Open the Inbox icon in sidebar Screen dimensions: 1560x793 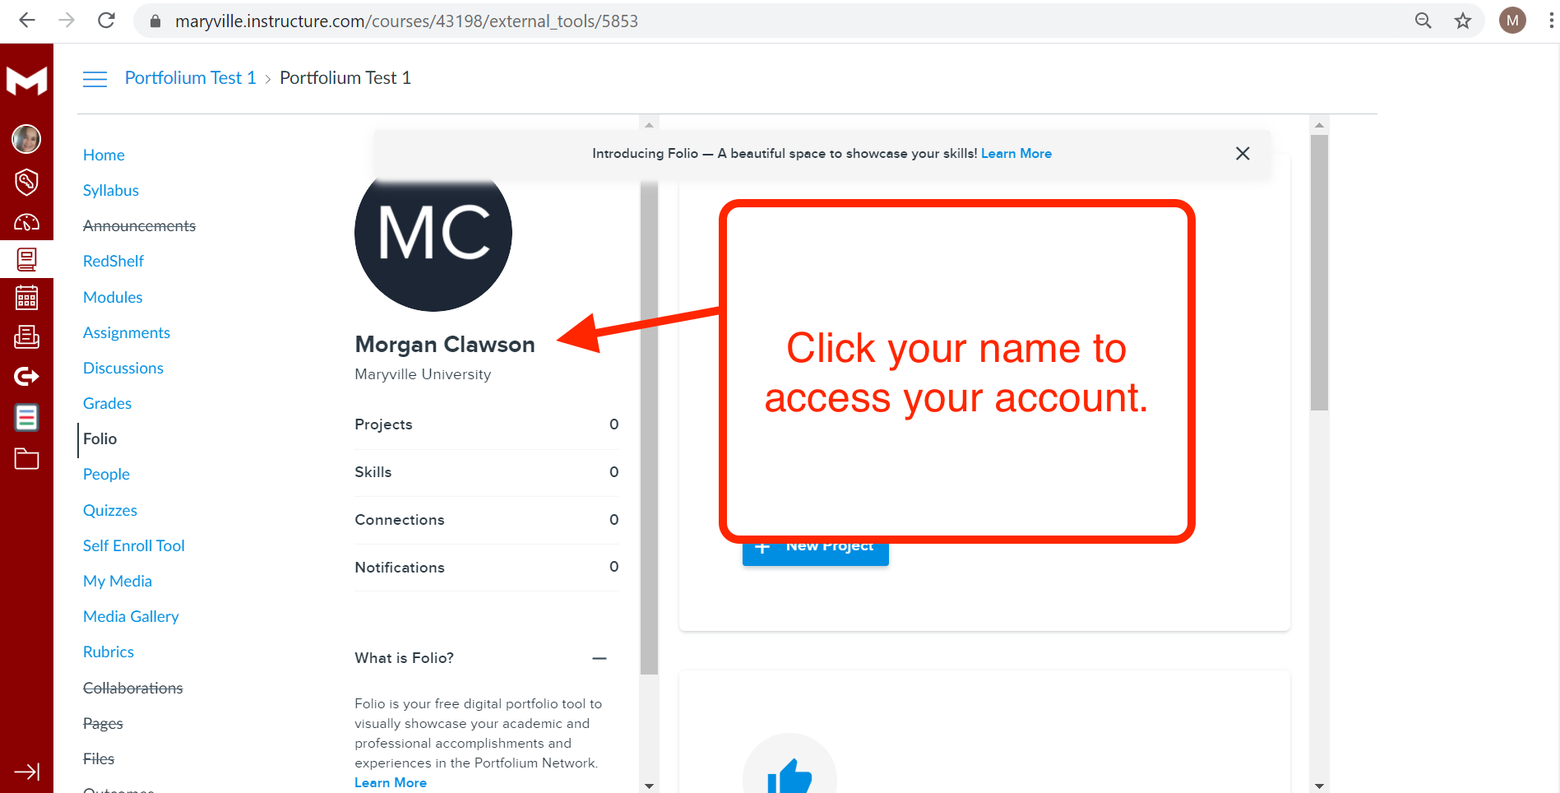pyautogui.click(x=26, y=336)
